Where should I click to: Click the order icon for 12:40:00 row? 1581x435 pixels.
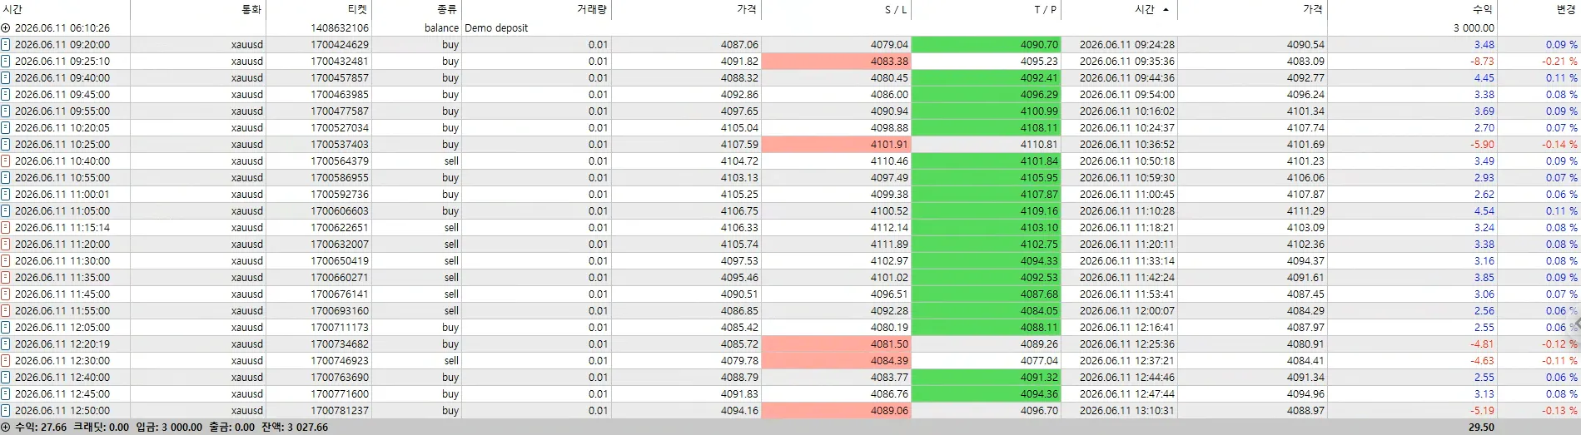pyautogui.click(x=6, y=377)
